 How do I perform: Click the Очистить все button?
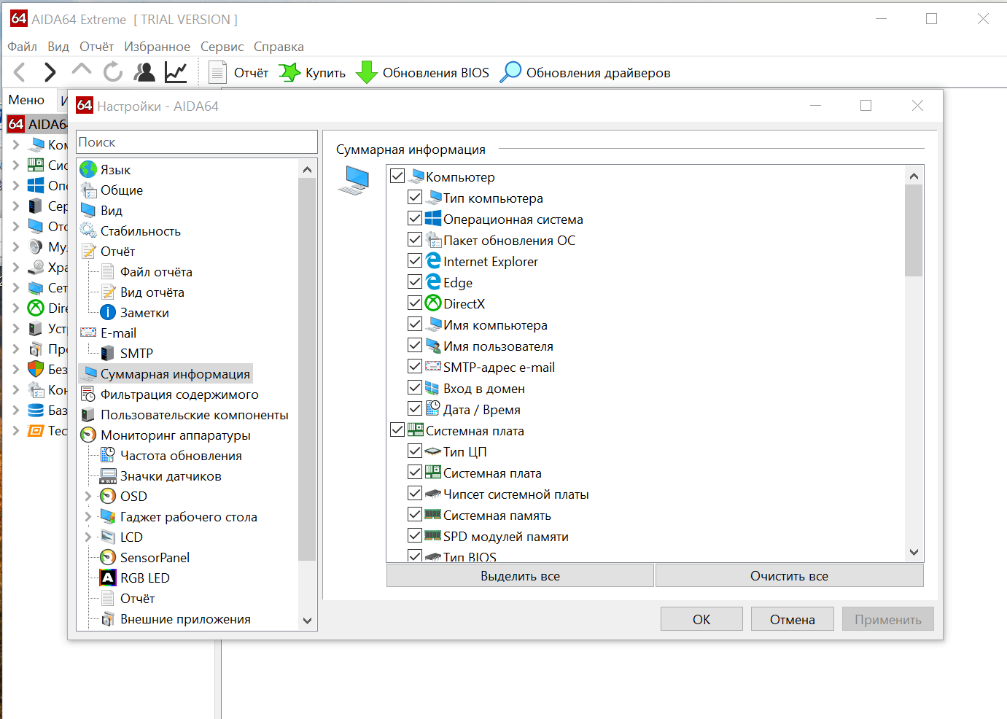tap(789, 576)
